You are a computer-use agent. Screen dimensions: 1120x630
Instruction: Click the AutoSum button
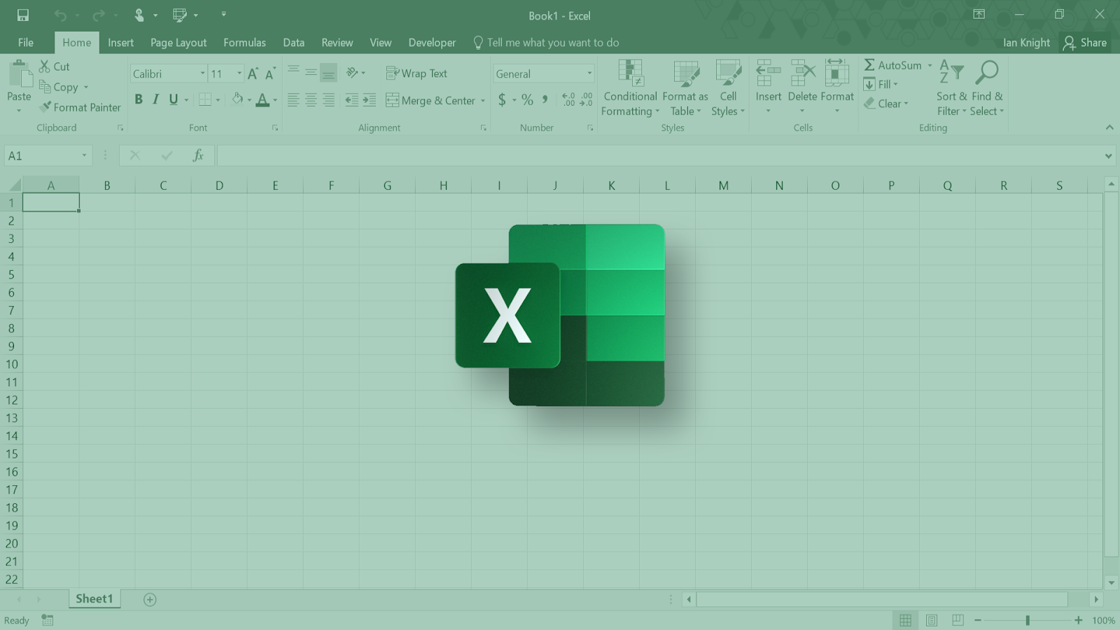(x=892, y=65)
